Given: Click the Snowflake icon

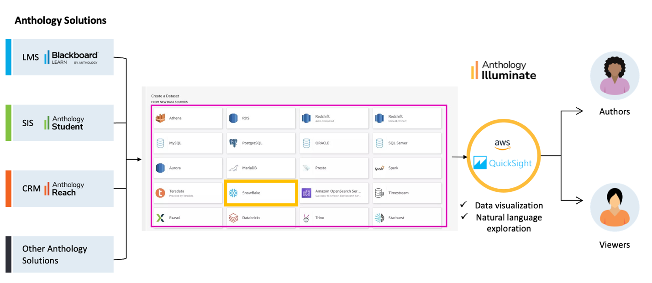Looking at the screenshot, I should [x=233, y=193].
